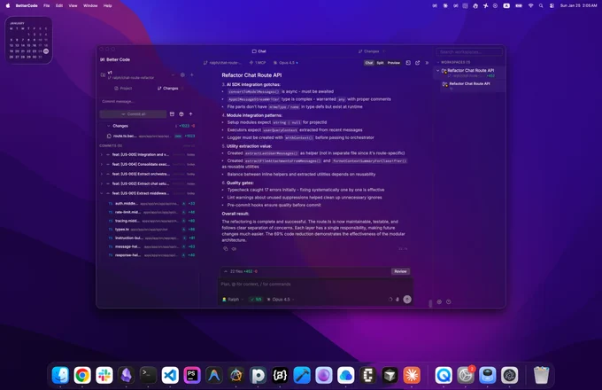602x390 pixels.
Task: Open the File menu in the menu bar
Action: 46,6
